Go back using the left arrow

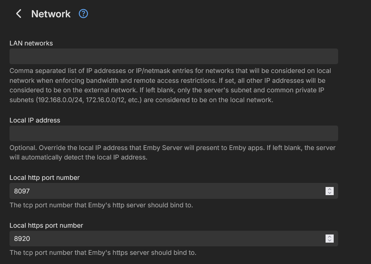pyautogui.click(x=19, y=14)
